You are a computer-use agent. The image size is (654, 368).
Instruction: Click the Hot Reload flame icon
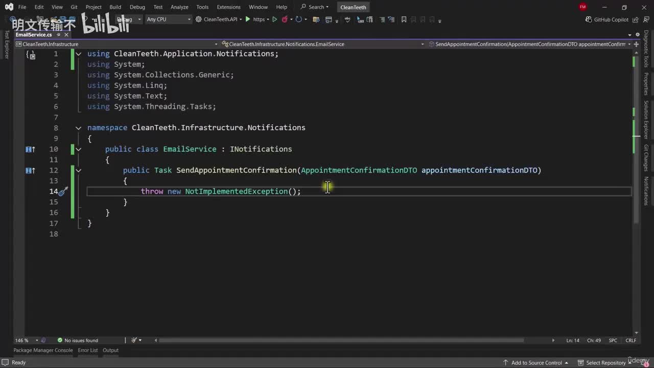285,19
